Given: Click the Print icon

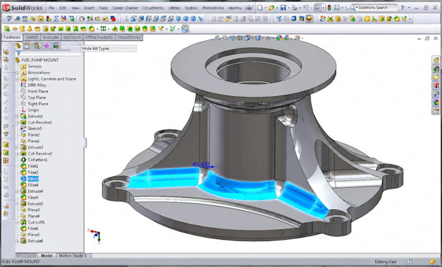Looking at the screenshot, I should point(294,8).
